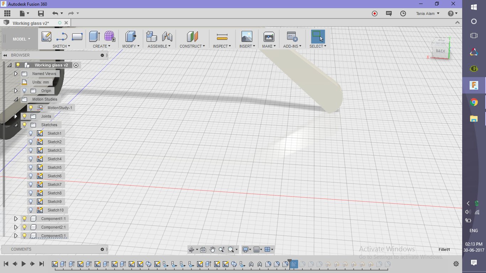This screenshot has width=486, height=273.
Task: Open the comments notification icon
Action: (389, 14)
